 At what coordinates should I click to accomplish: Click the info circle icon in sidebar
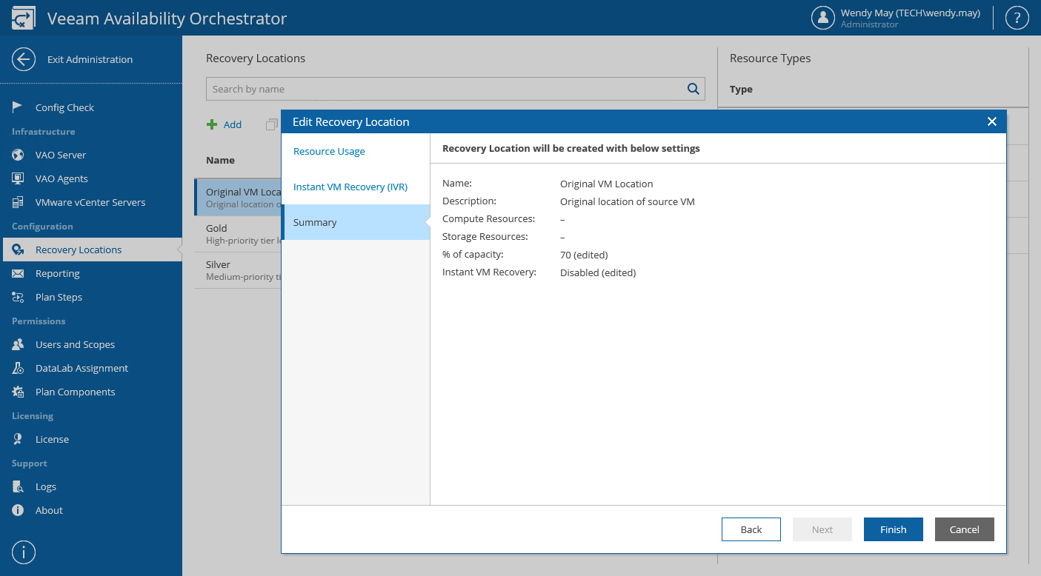tap(24, 552)
